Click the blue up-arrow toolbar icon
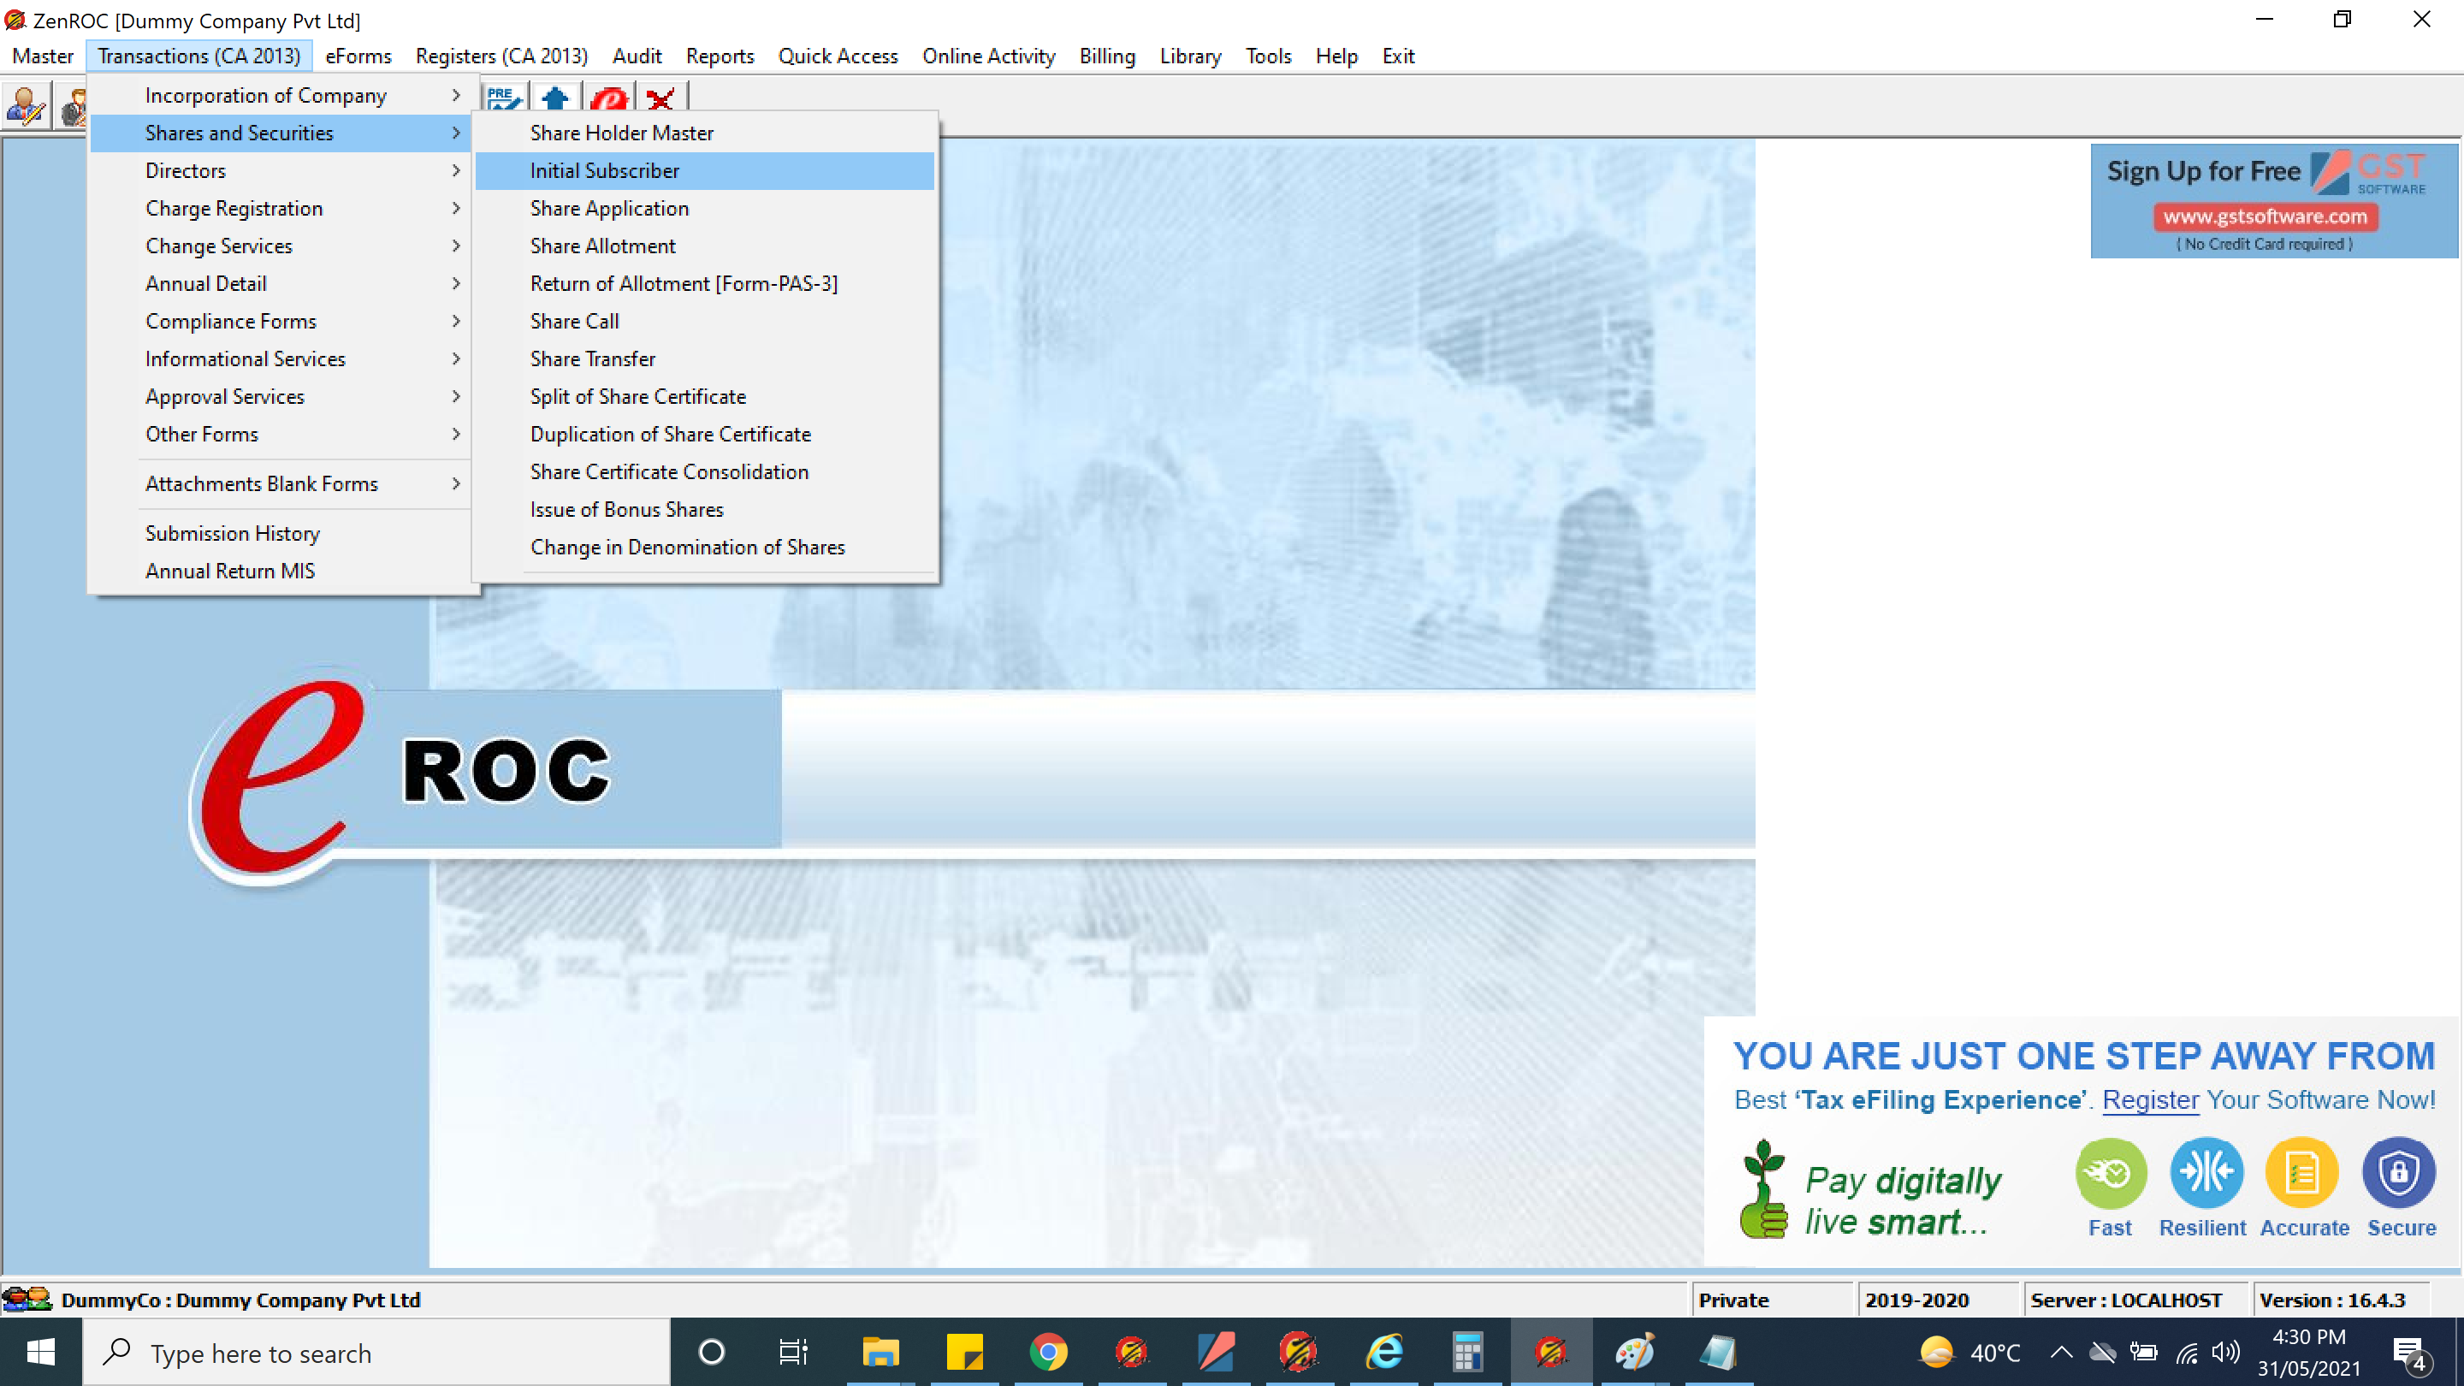This screenshot has height=1386, width=2464. (x=554, y=98)
